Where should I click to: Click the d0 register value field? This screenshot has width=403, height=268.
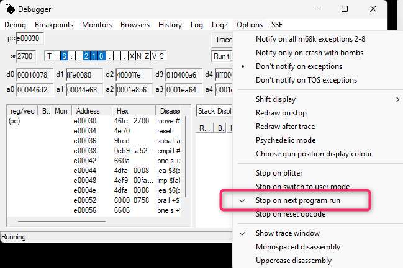coord(32,75)
